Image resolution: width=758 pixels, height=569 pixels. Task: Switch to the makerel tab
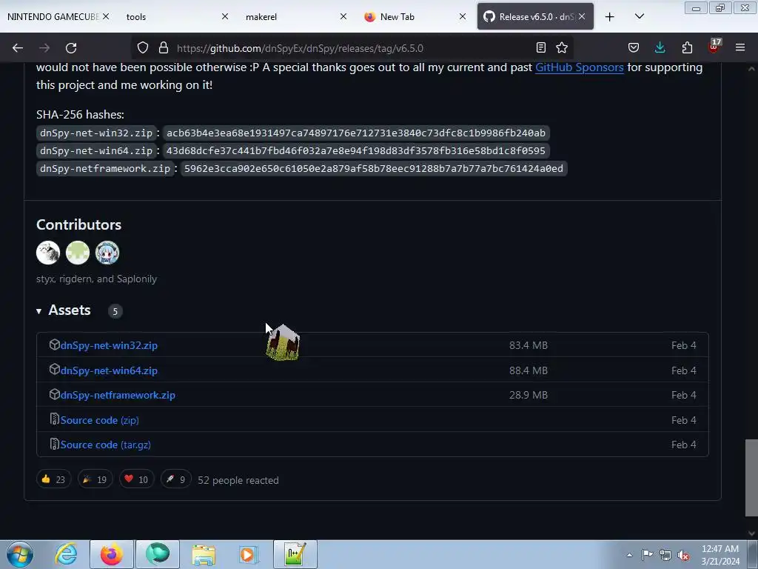tap(261, 17)
